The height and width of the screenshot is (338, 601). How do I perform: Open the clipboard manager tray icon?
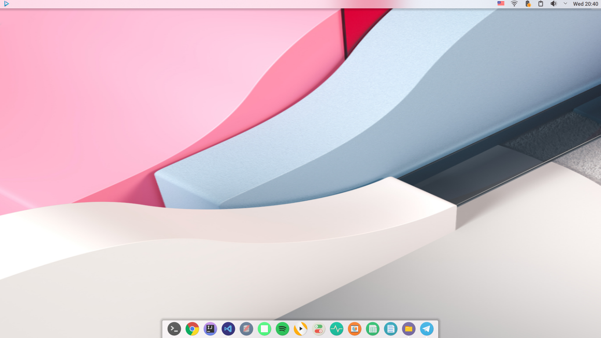point(541,4)
